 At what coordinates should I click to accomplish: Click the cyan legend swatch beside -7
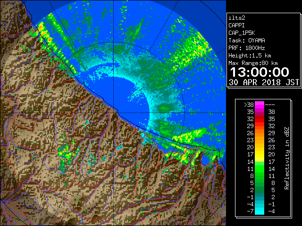click(x=260, y=211)
